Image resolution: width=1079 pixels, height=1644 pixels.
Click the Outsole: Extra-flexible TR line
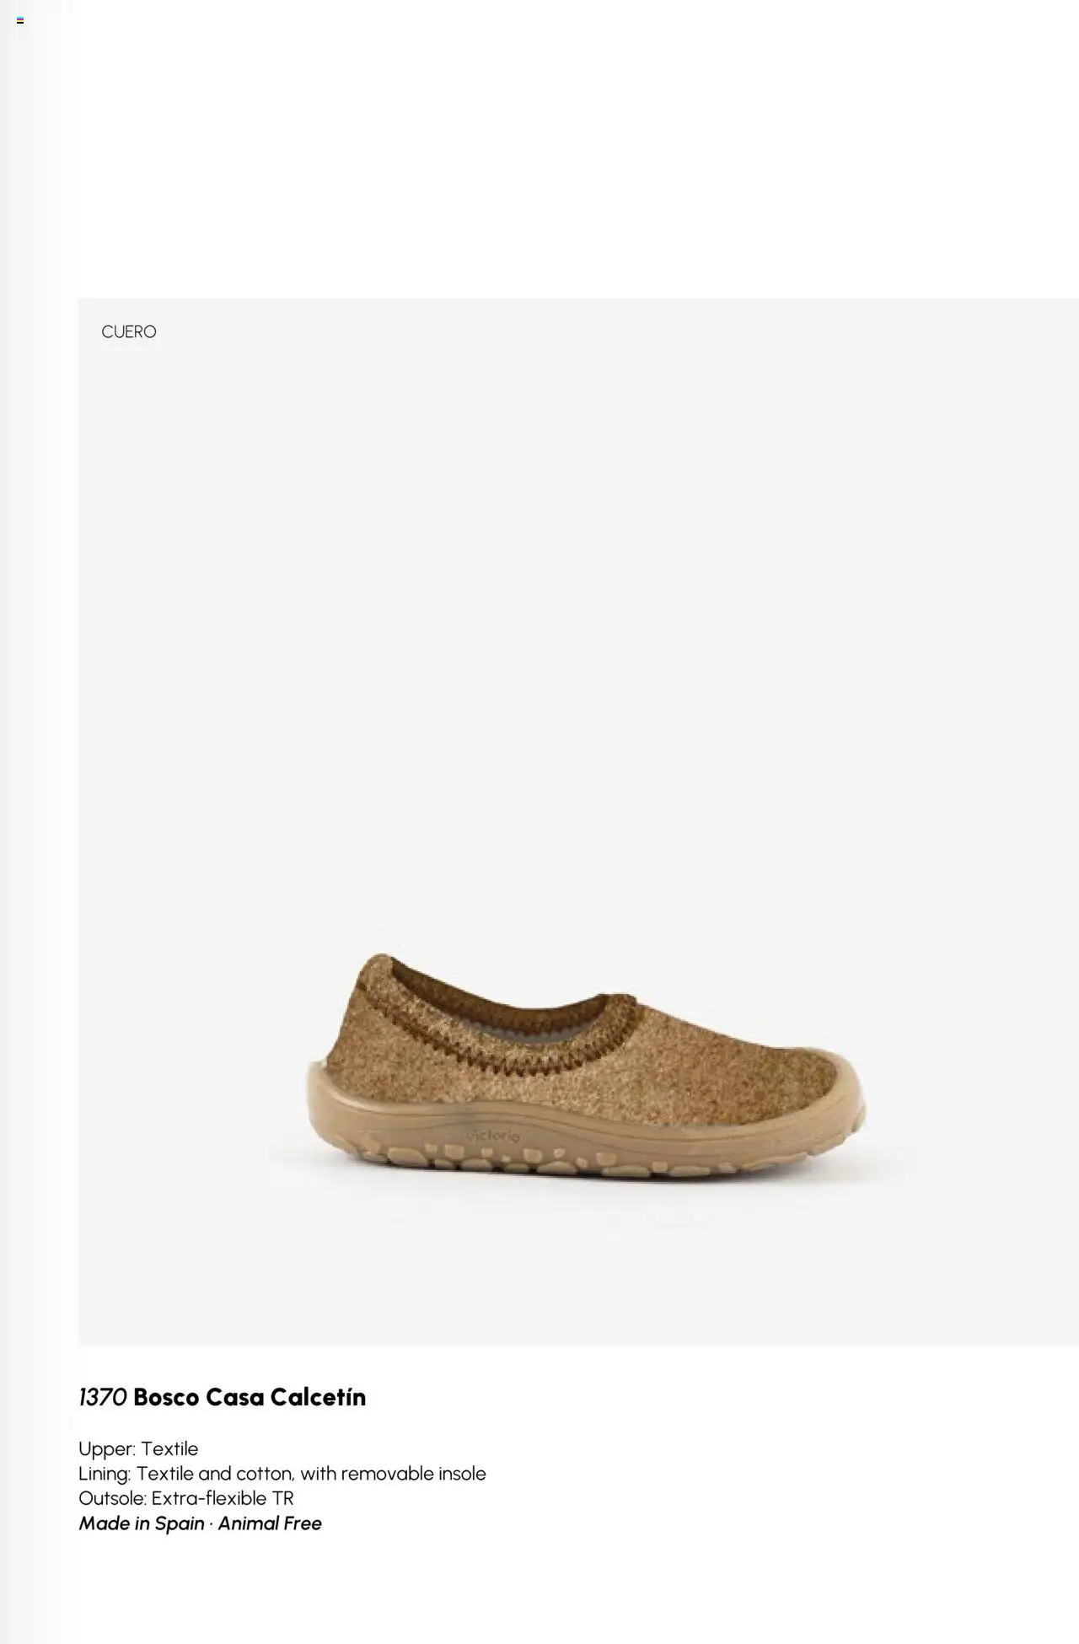point(186,1498)
